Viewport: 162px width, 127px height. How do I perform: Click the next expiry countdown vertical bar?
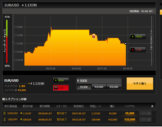(x=152, y=41)
